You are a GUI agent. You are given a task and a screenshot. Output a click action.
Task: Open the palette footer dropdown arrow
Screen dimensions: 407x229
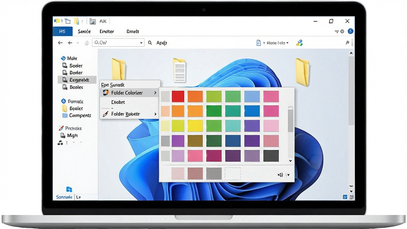288,175
